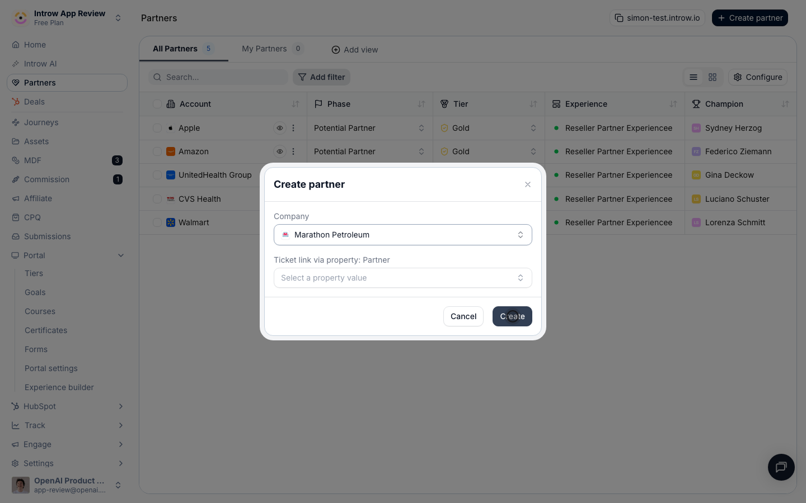806x503 pixels.
Task: Open workspace switcher for Introw App Review
Action: coord(118,18)
